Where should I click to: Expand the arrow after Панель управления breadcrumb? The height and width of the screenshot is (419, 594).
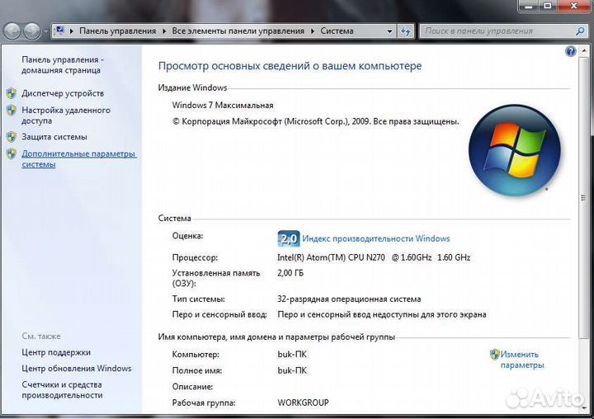(164, 31)
